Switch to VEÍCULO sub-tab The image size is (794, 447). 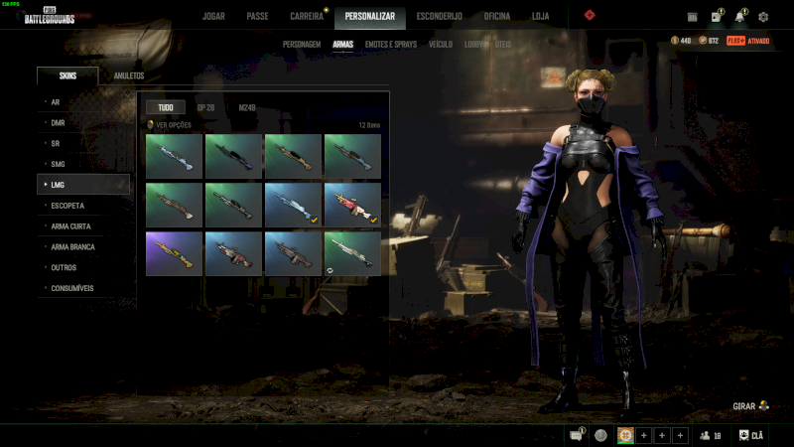[441, 45]
